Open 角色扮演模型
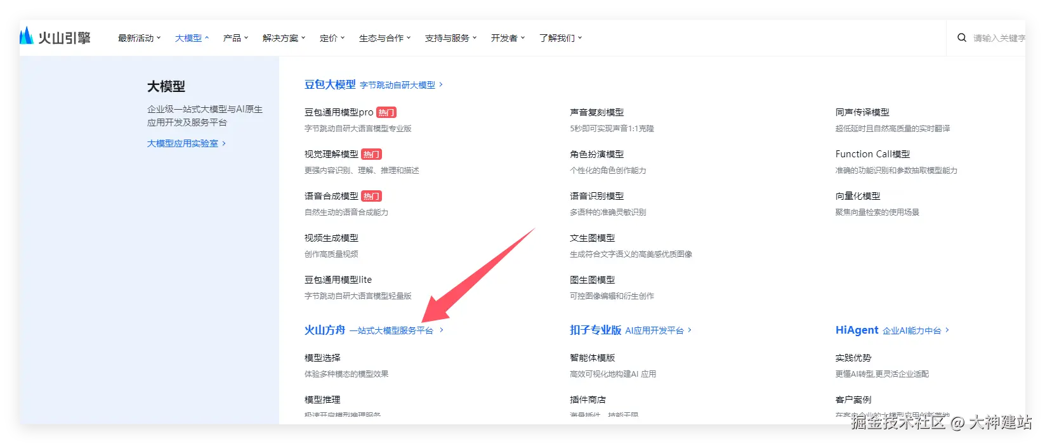Viewport: 1045px width, 444px height. click(x=596, y=154)
